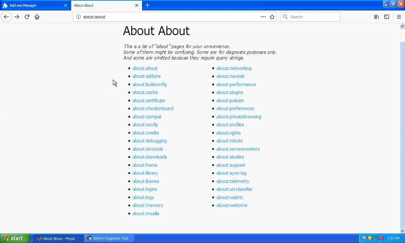View the about:memory link

click(148, 205)
